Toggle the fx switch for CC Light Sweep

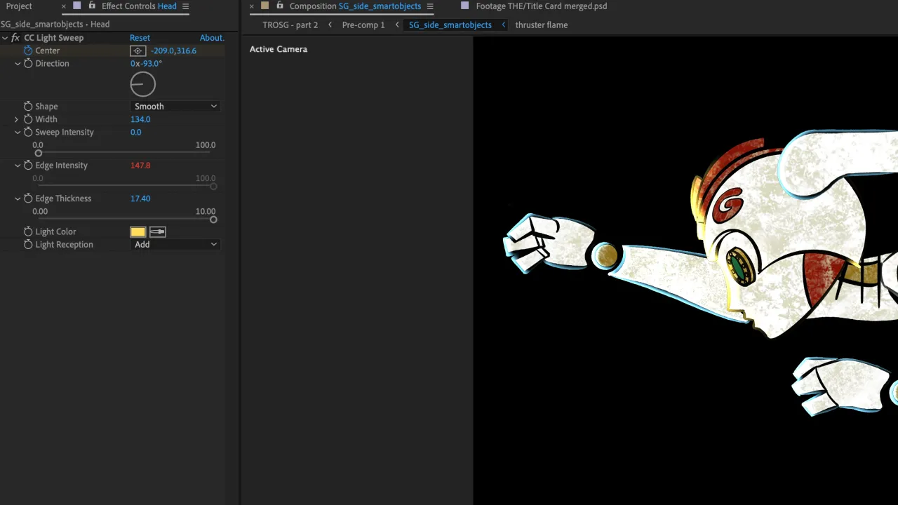coord(15,38)
